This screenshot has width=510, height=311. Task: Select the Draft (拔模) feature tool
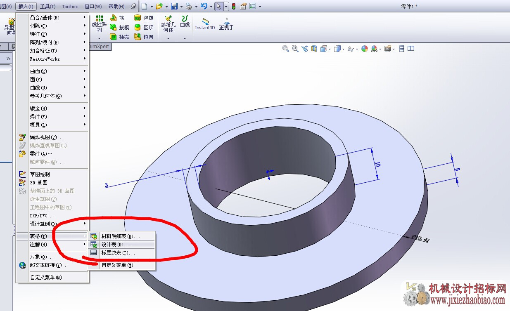pos(119,27)
